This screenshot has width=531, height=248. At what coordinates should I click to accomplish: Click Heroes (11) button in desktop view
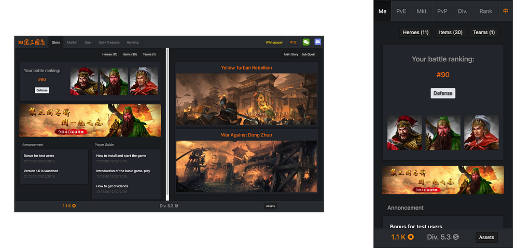coord(110,54)
